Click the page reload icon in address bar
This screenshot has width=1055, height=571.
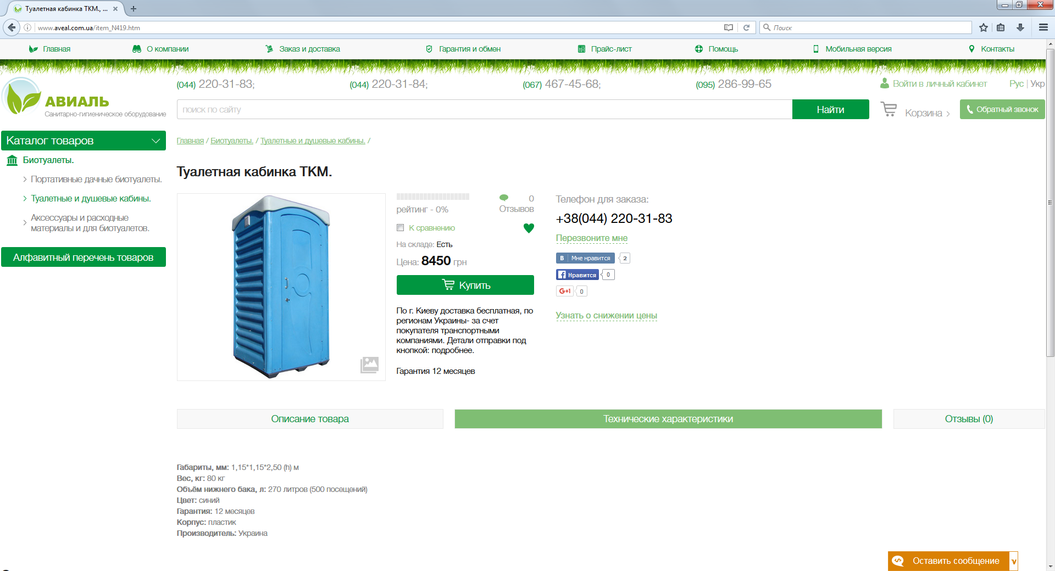746,27
